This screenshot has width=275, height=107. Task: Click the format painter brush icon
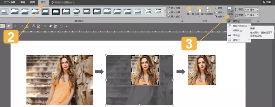[51, 26]
